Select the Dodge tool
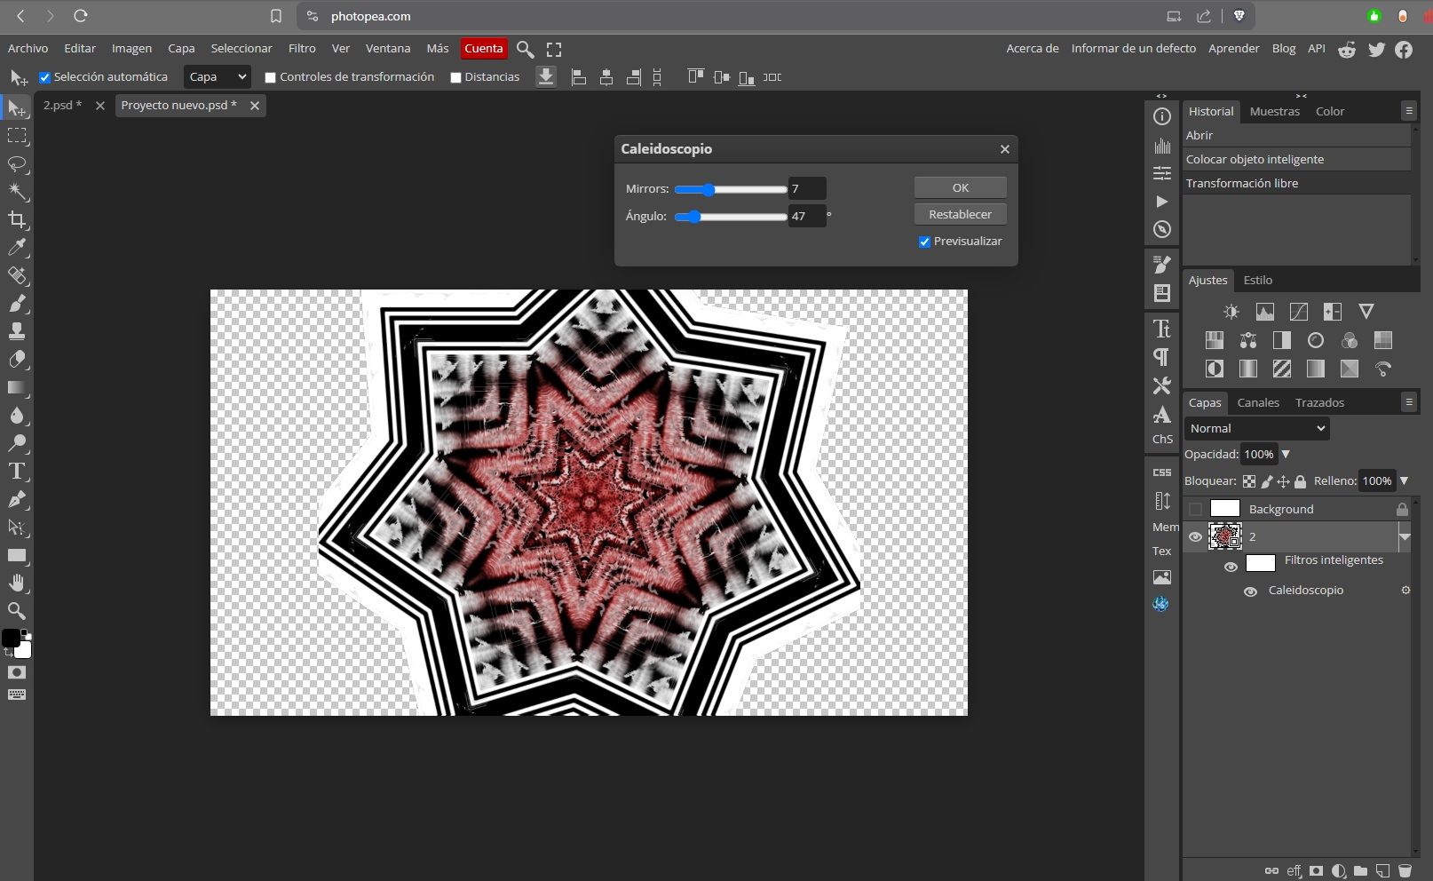Image resolution: width=1433 pixels, height=881 pixels. 17,443
